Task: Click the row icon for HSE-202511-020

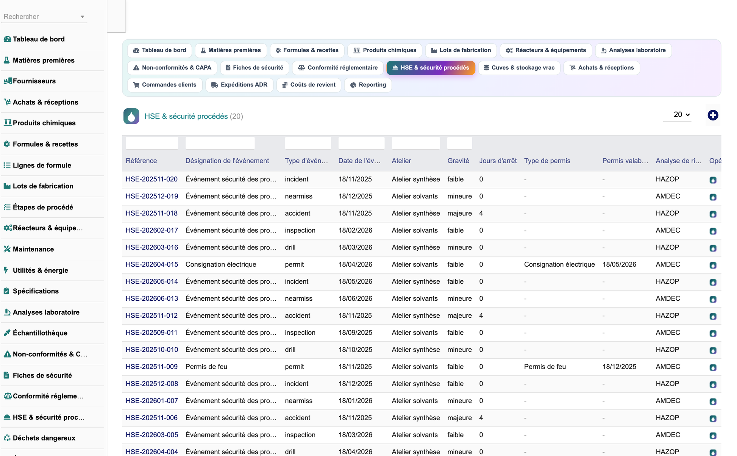Action: [x=713, y=180]
